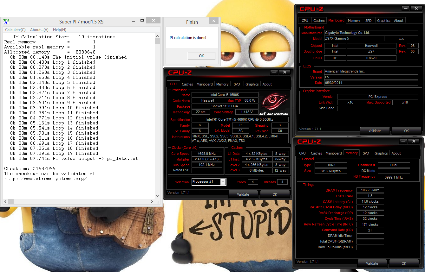The height and width of the screenshot is (272, 425).
Task: Close the CPU-Z Mainboard window
Action: coord(416,9)
